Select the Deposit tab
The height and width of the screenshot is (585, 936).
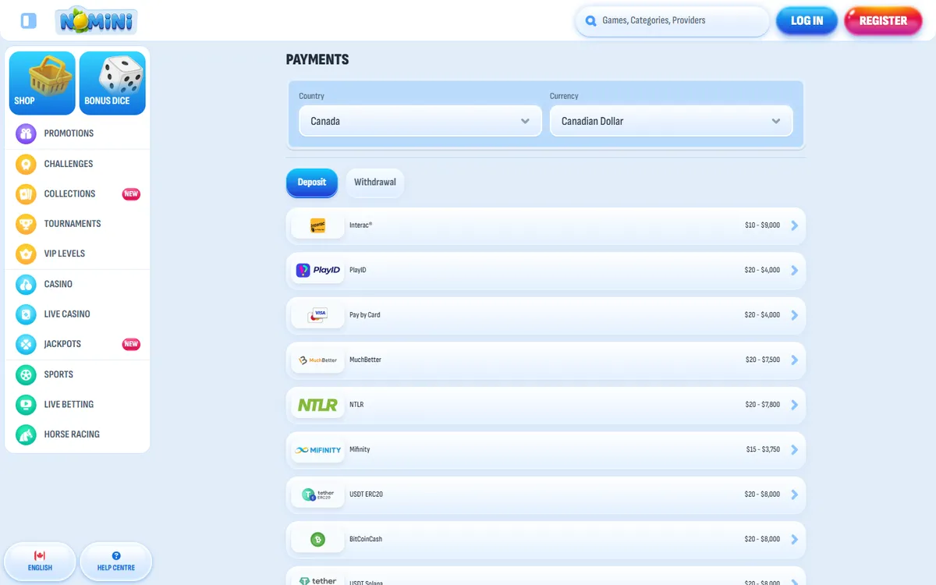point(312,183)
